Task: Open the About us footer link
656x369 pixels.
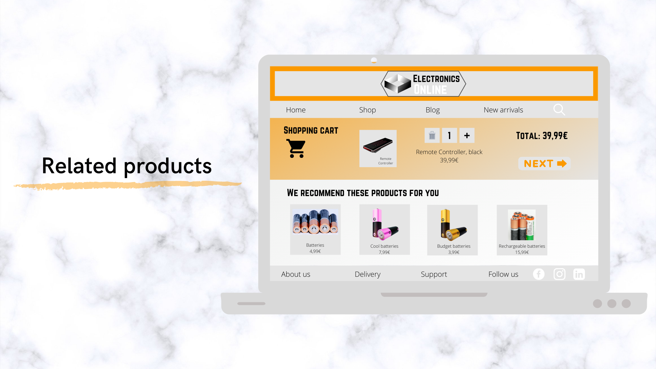Action: click(x=296, y=274)
